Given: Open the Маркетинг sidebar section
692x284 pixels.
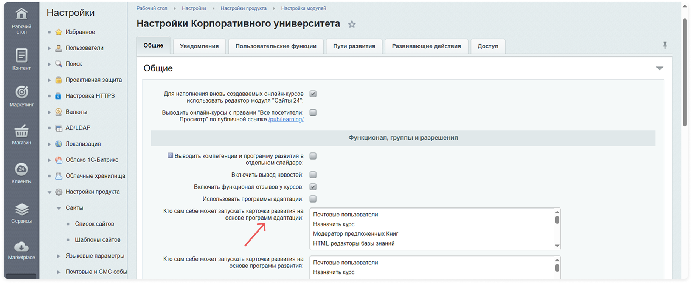Looking at the screenshot, I should click(x=21, y=96).
